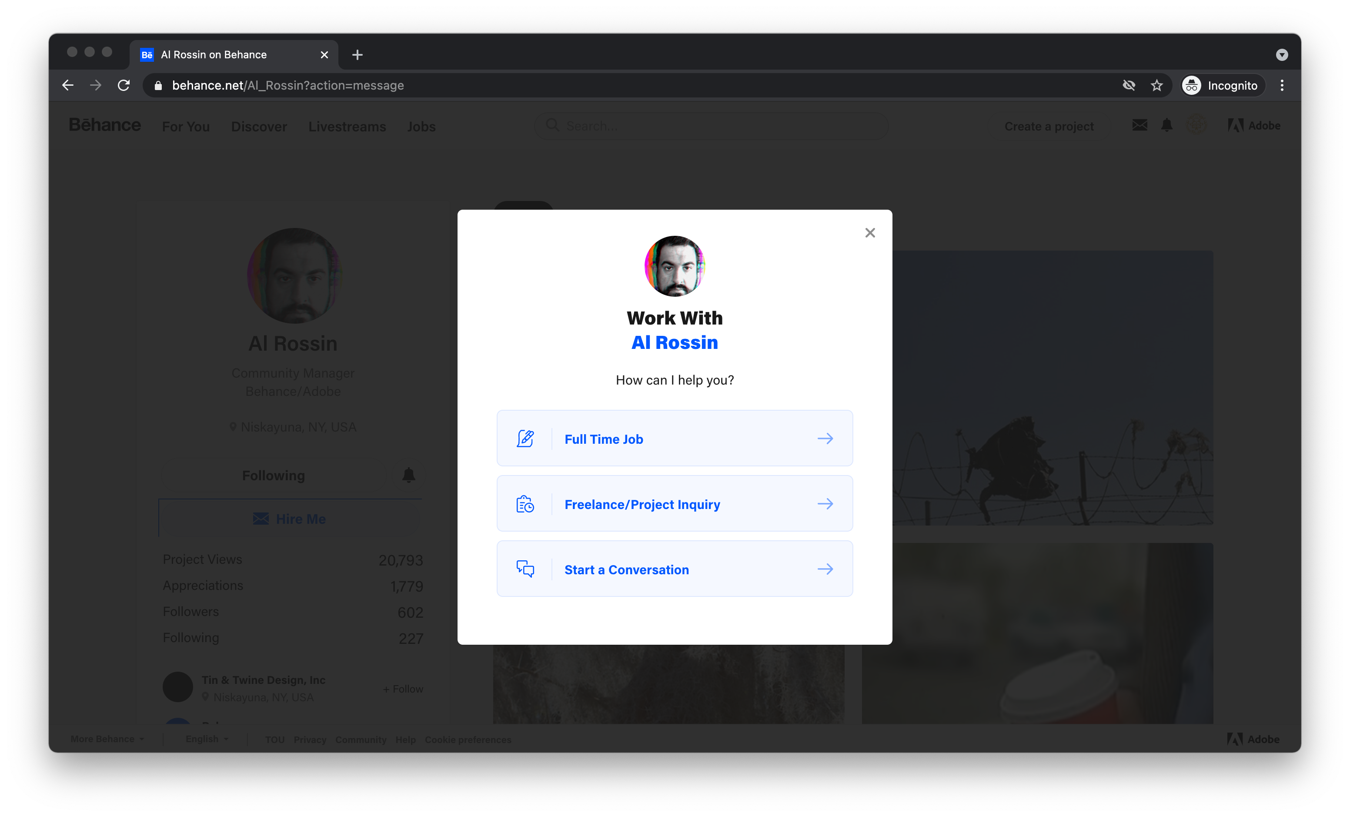The image size is (1350, 817).
Task: Open the Privacy footer link
Action: point(310,740)
